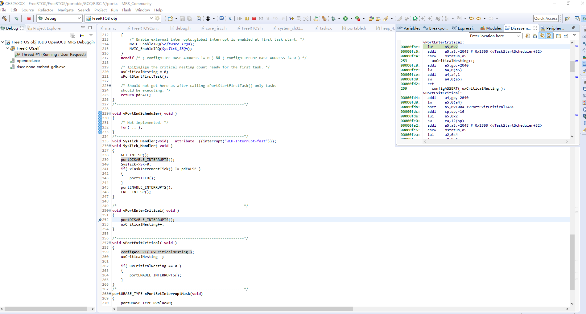Select riscv-none-embed-gdb.exe process
This screenshot has width=586, height=314.
38,67
